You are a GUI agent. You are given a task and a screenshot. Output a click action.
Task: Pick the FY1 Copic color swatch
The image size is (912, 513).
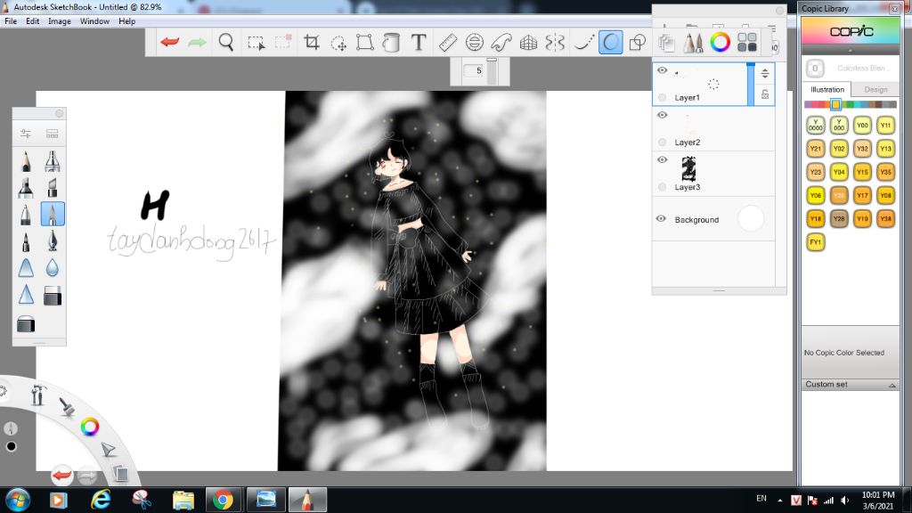816,242
